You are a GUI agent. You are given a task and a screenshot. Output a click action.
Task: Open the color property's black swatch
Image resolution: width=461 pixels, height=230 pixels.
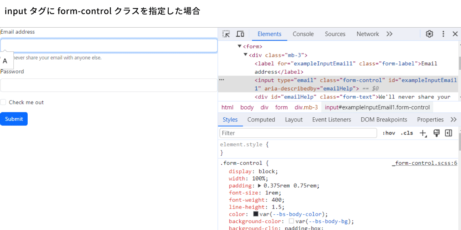255,214
